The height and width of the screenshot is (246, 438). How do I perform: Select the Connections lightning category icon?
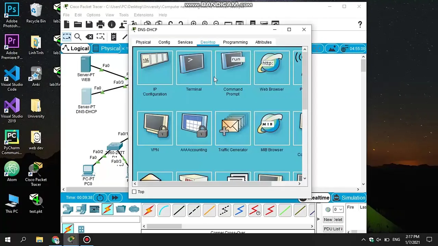(107, 209)
